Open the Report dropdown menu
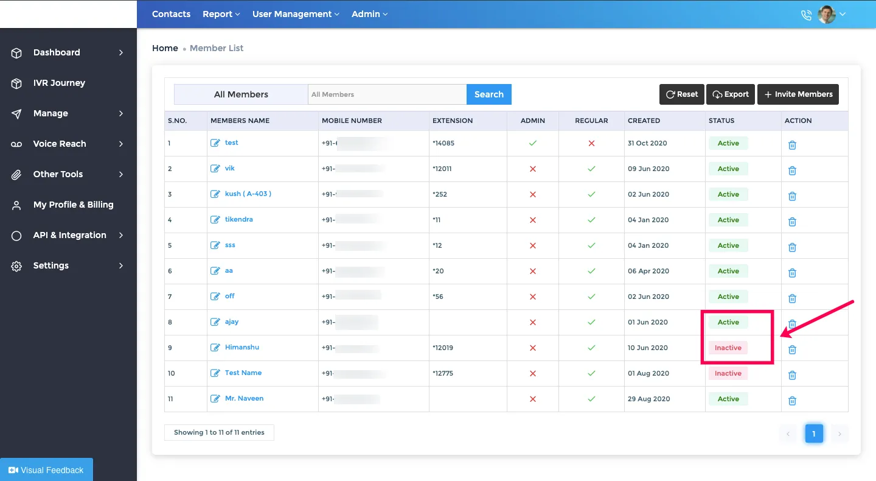Viewport: 876px width, 481px height. click(221, 14)
